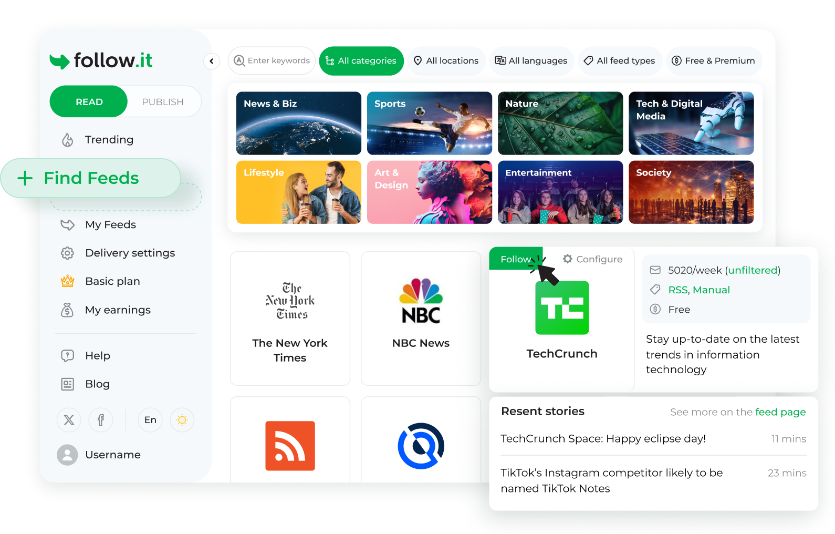This screenshot has height=534, width=835.
Task: Collapse the sidebar with the arrow button
Action: click(212, 61)
